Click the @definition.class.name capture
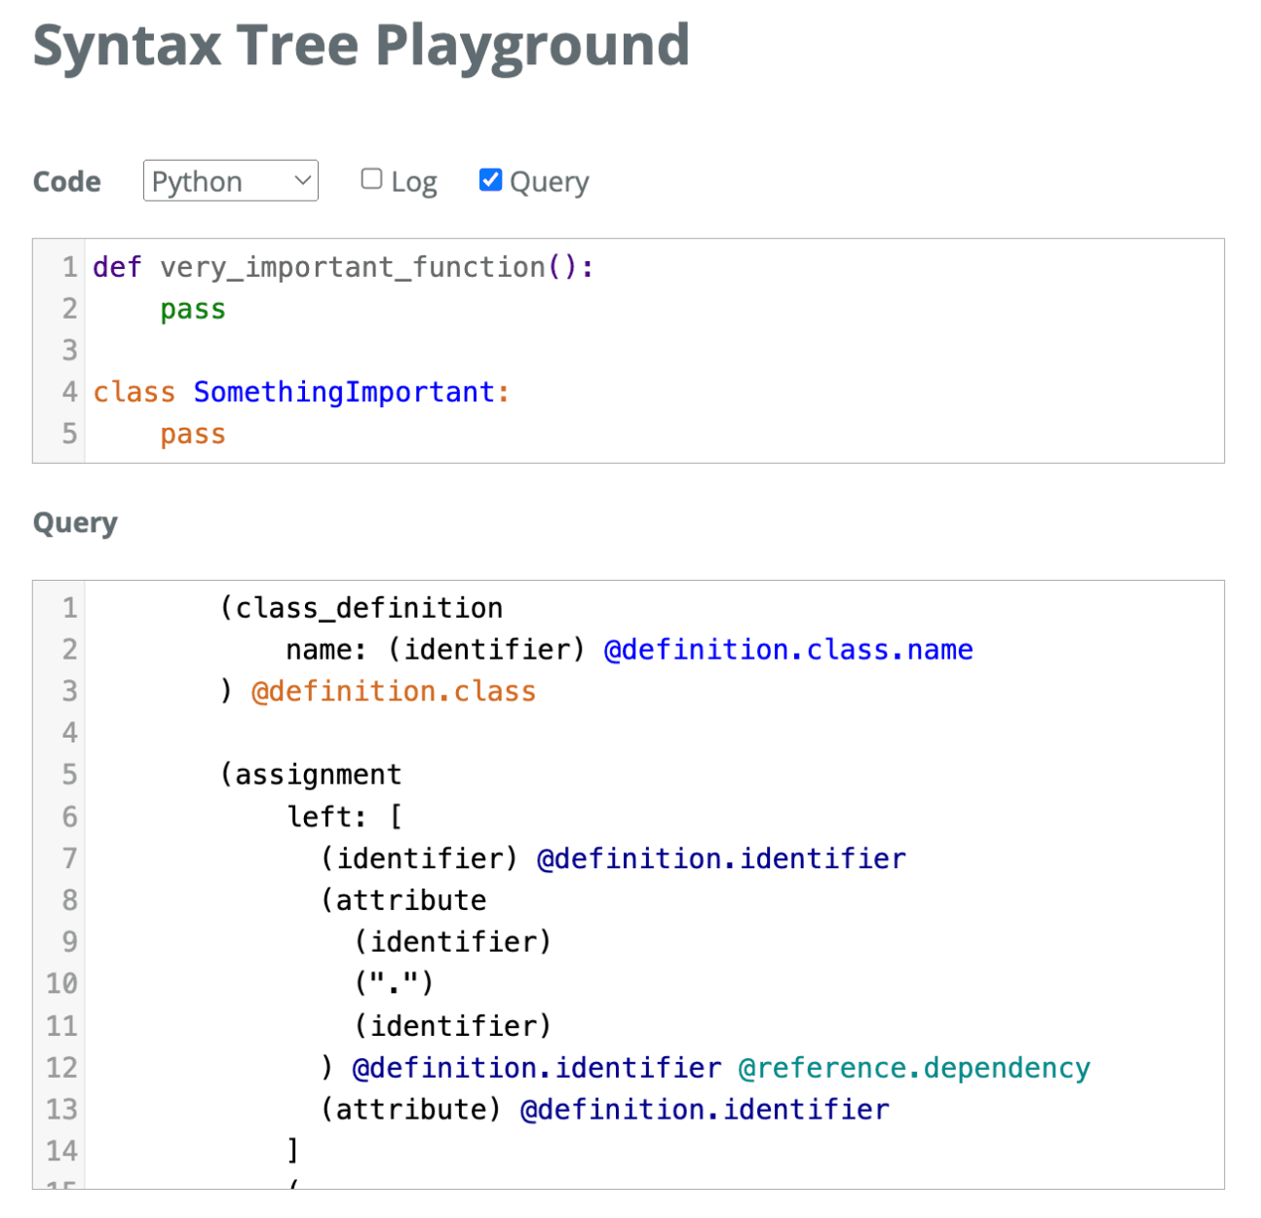The width and height of the screenshot is (1261, 1218). [787, 650]
